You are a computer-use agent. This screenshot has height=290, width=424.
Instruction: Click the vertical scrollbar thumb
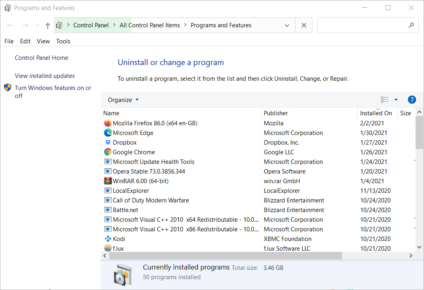coord(420,133)
